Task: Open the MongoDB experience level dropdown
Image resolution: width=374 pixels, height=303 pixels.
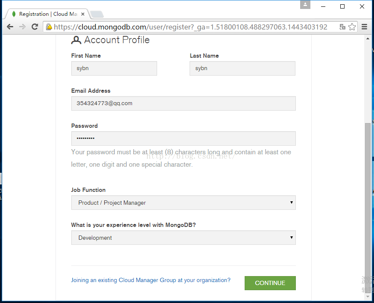Action: point(184,238)
